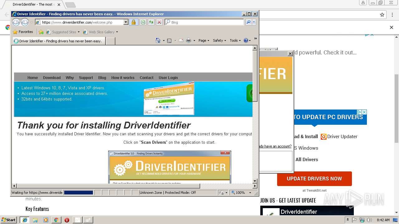This screenshot has width=399, height=224.
Task: Go forward in Internet Explorer
Action: point(25,22)
